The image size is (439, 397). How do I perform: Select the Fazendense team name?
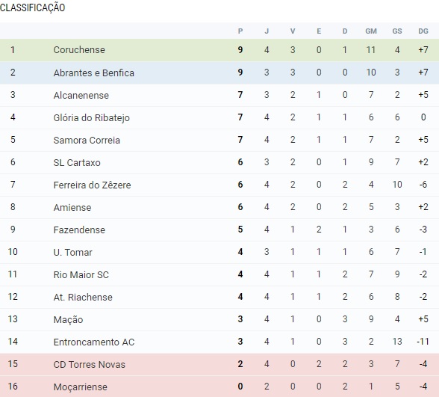[79, 230]
